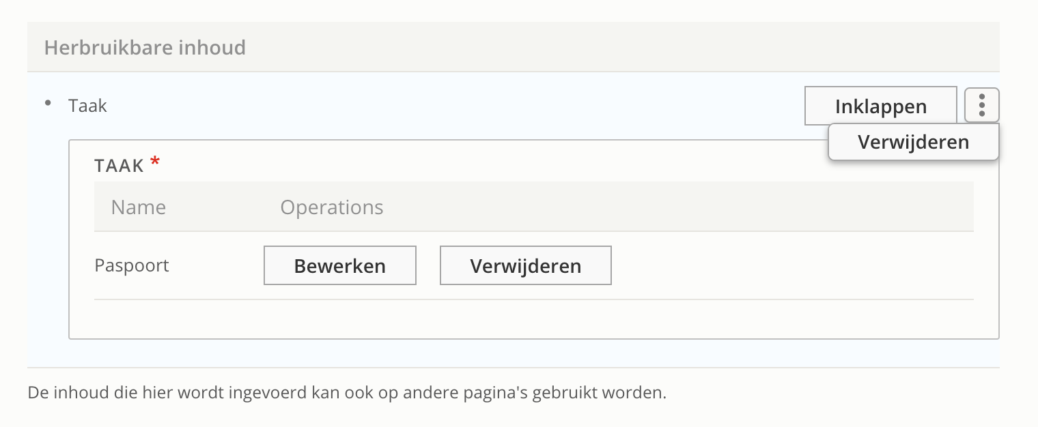1038x427 pixels.
Task: Edit Paspoort with the Bewerken button
Action: [x=339, y=265]
